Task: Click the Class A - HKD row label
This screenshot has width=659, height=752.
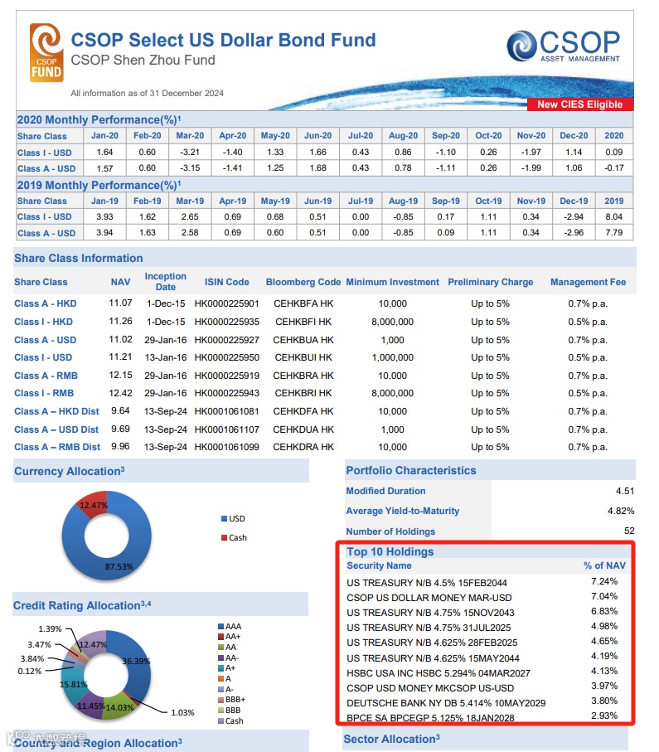Action: coord(46,303)
